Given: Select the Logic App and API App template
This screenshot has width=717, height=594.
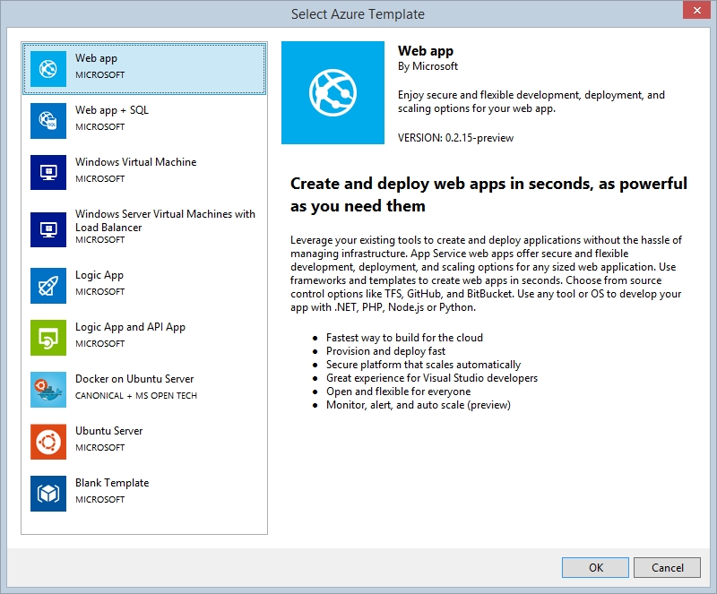Looking at the screenshot, I should (144, 338).
